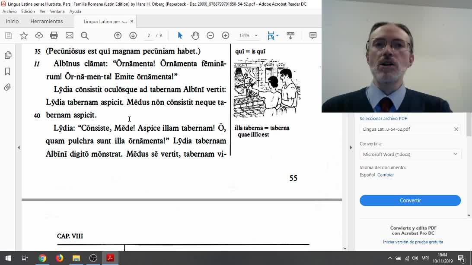This screenshot has width=472, height=265.
Task: Open the notification center icon
Action: click(x=461, y=258)
